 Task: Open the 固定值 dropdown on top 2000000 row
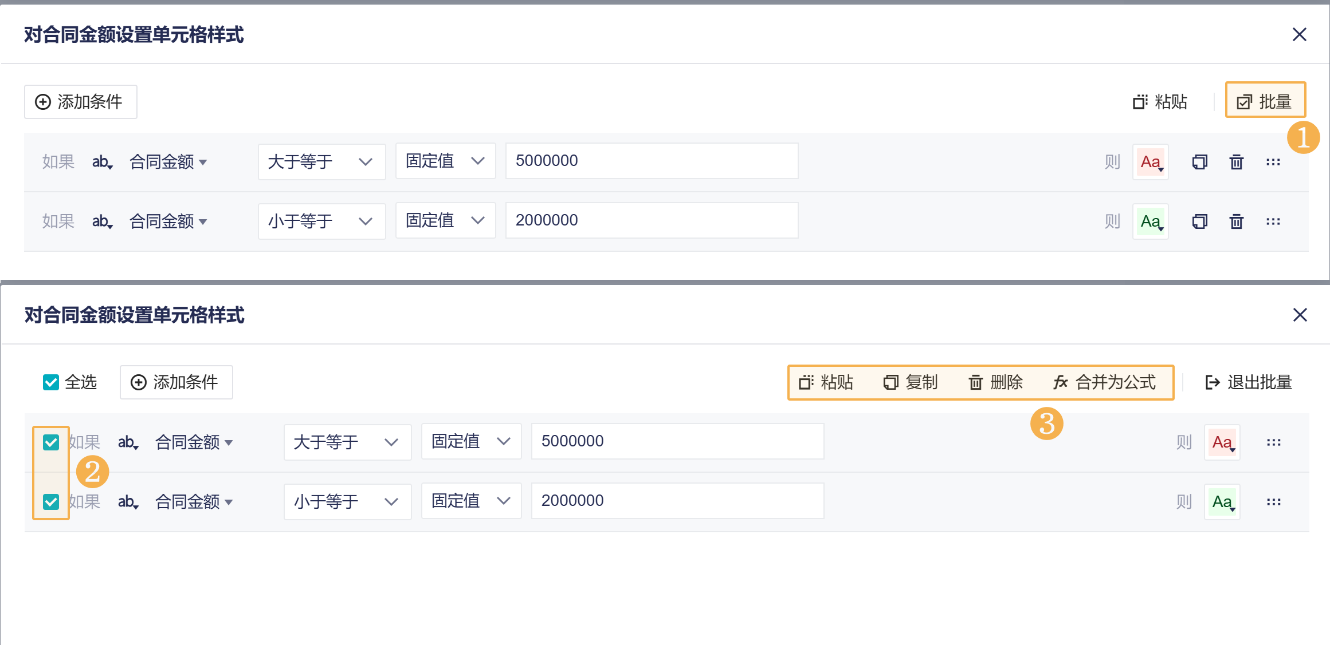point(445,220)
